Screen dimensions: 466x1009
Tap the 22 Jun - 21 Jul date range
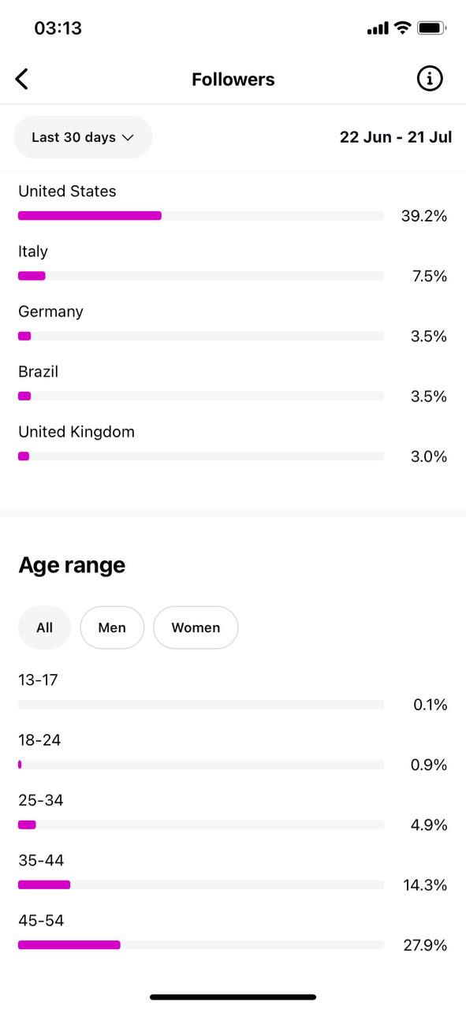[x=396, y=137]
